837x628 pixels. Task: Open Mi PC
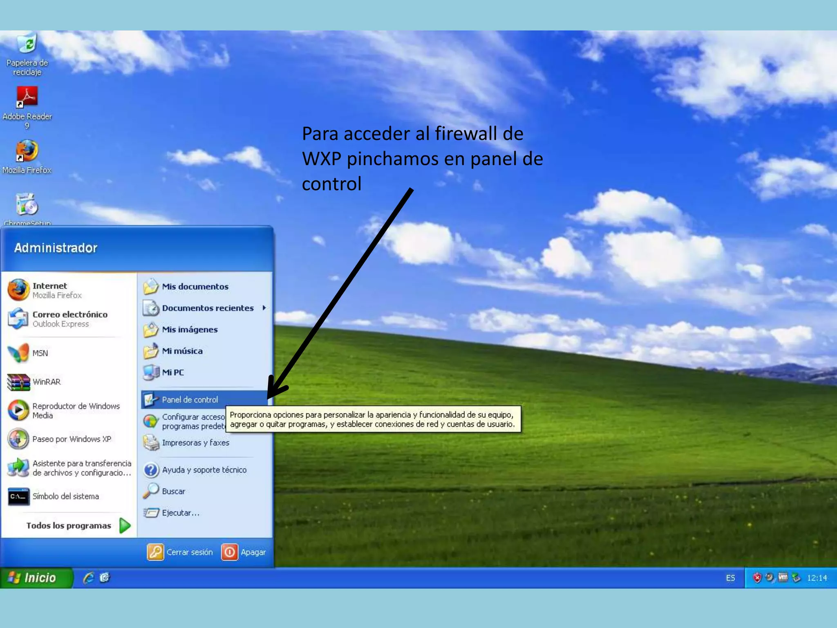pyautogui.click(x=205, y=372)
